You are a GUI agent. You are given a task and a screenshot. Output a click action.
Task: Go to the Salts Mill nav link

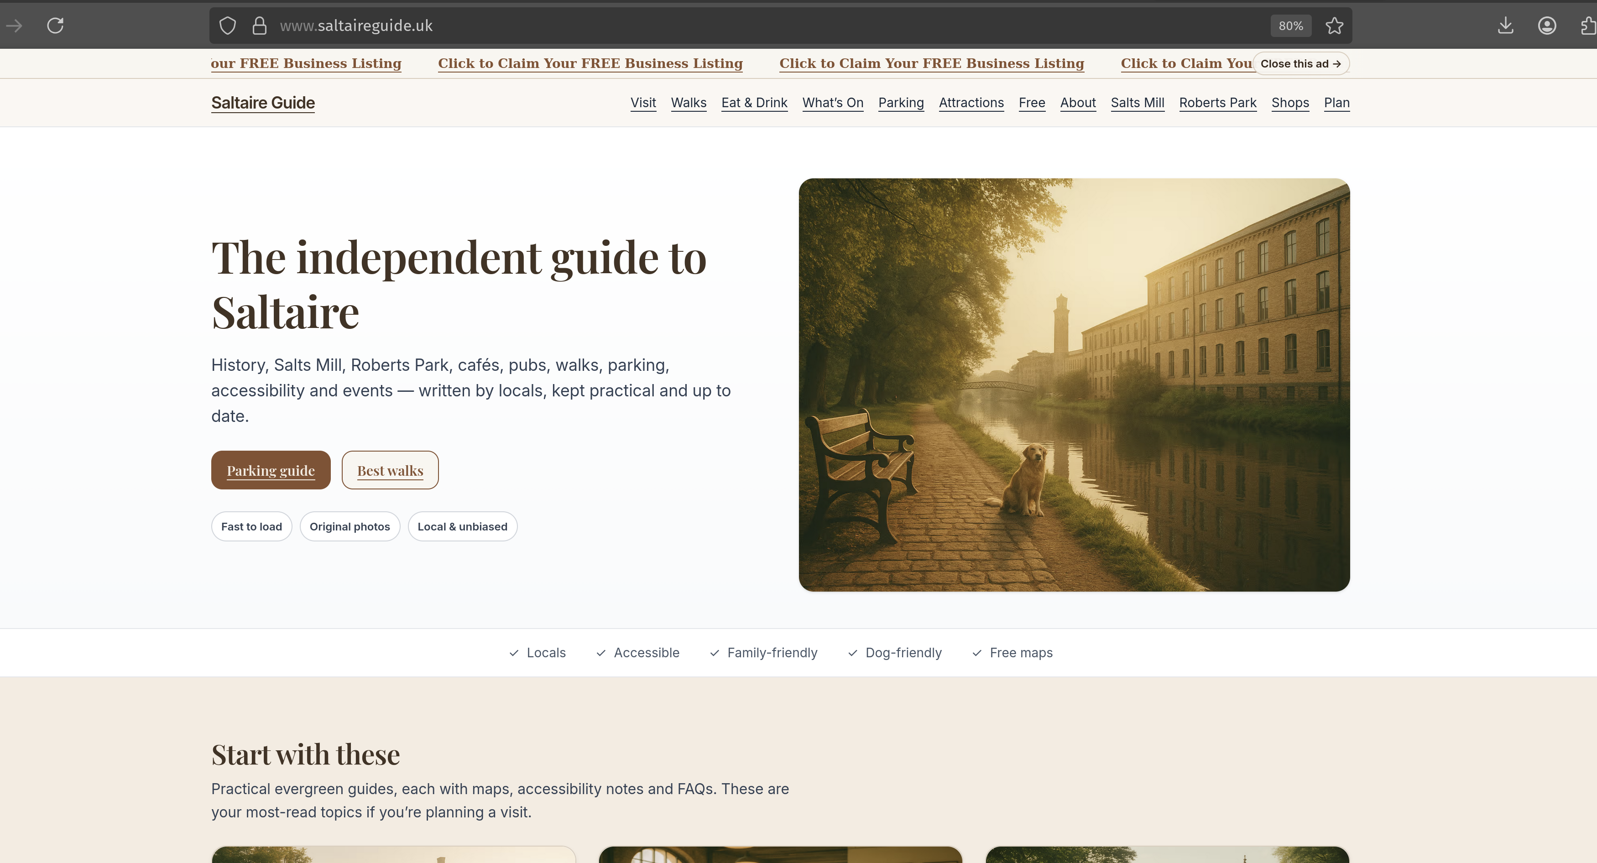[1137, 103]
